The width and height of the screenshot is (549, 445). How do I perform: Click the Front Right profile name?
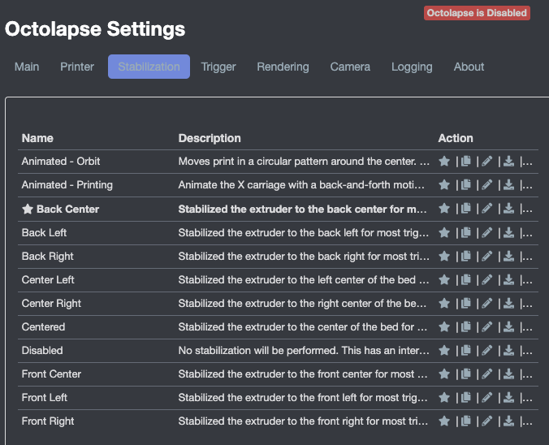click(x=48, y=421)
